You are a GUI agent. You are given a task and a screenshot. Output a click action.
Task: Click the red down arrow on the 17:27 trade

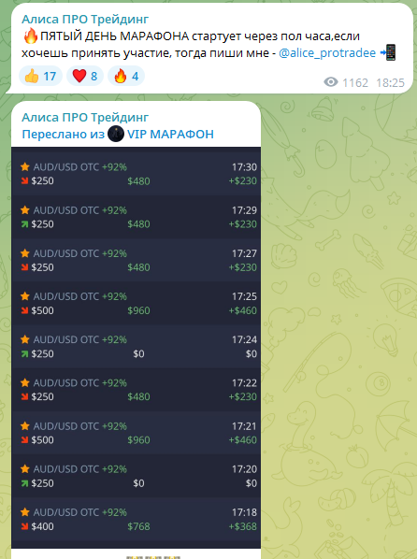24,267
